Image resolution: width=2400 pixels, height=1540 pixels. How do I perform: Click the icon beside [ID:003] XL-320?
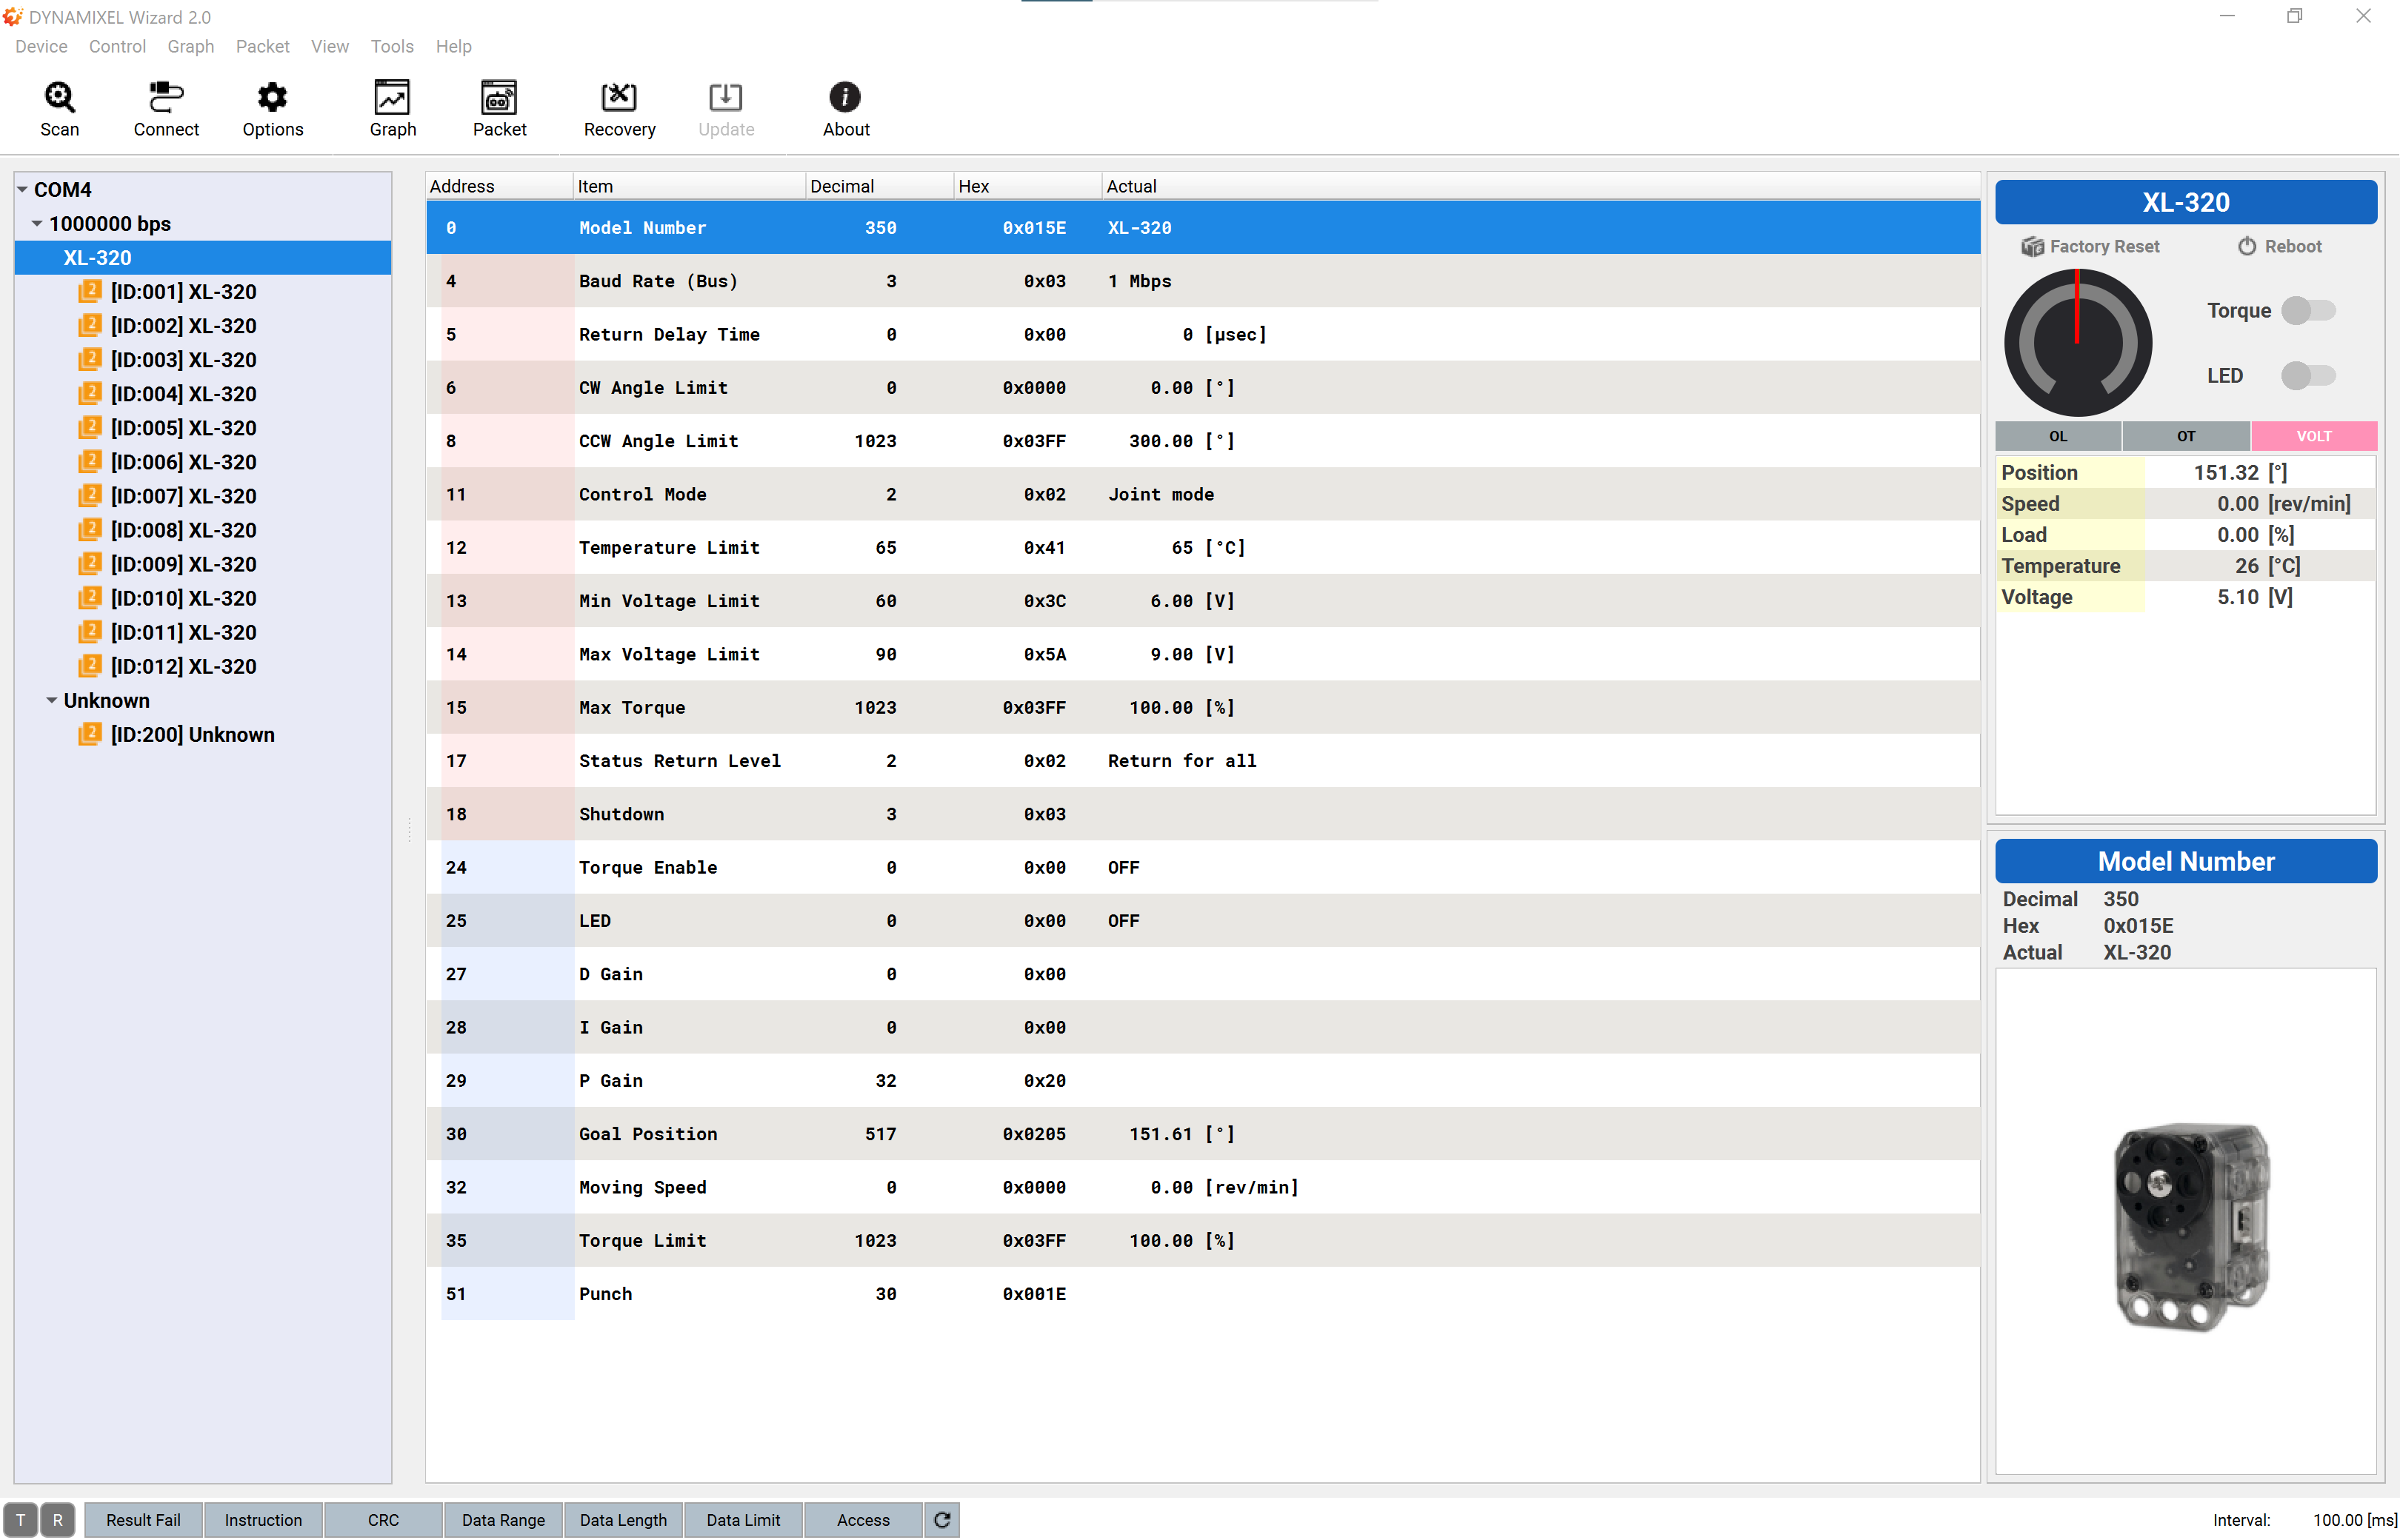tap(90, 359)
